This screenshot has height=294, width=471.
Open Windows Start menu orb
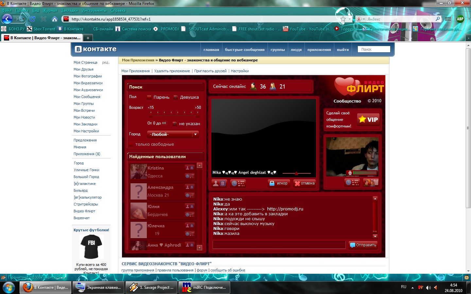[x=9, y=287]
